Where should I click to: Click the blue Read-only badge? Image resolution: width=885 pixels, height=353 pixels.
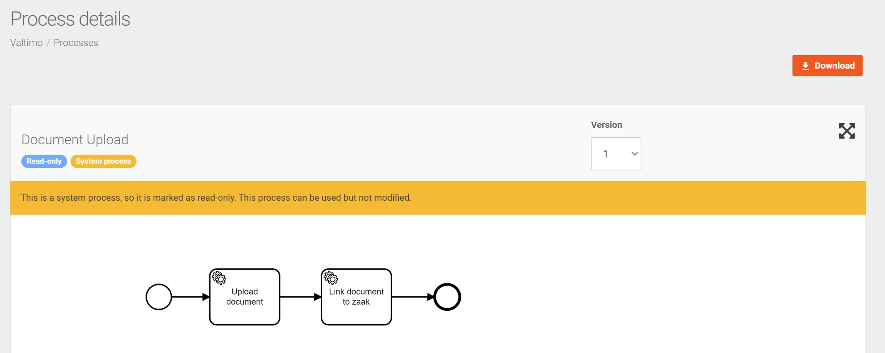(44, 161)
